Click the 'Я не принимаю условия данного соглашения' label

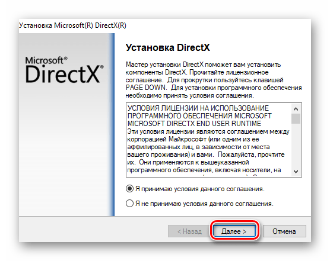click(204, 204)
